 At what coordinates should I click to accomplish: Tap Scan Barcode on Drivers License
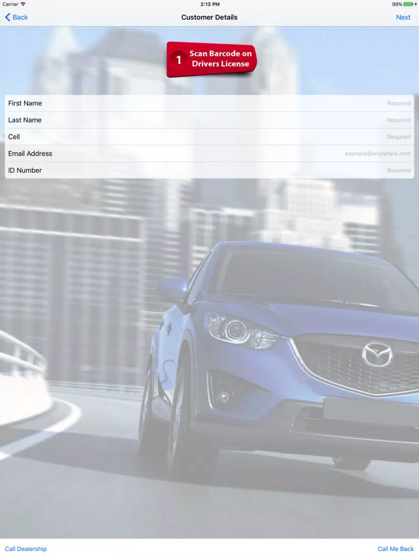point(211,59)
